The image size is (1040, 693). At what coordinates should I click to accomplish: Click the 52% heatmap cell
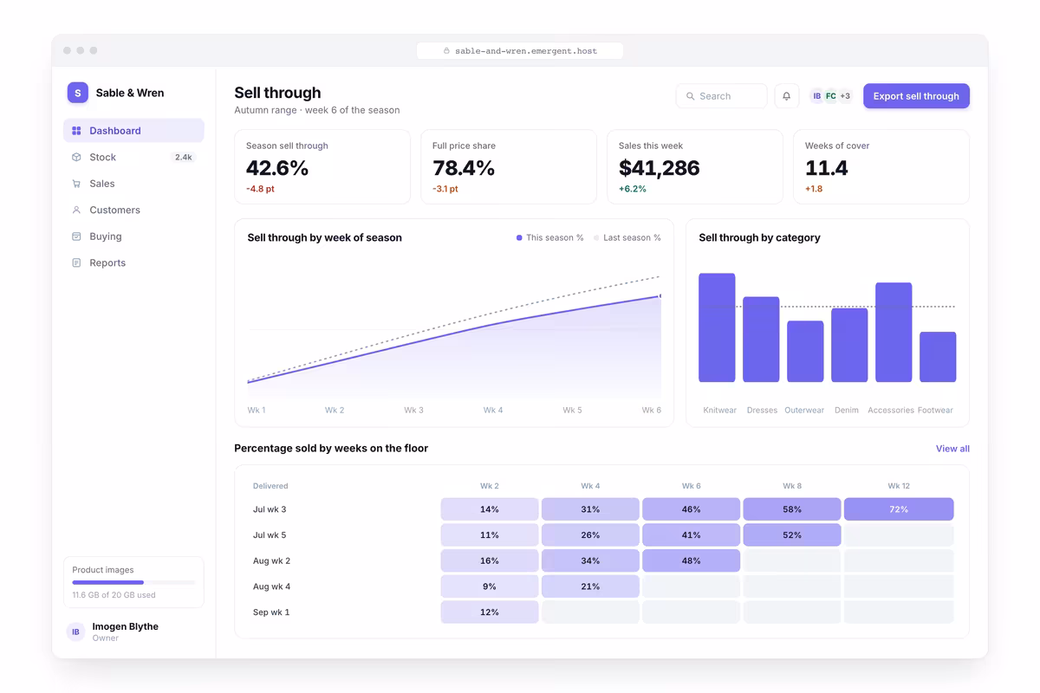tap(792, 535)
